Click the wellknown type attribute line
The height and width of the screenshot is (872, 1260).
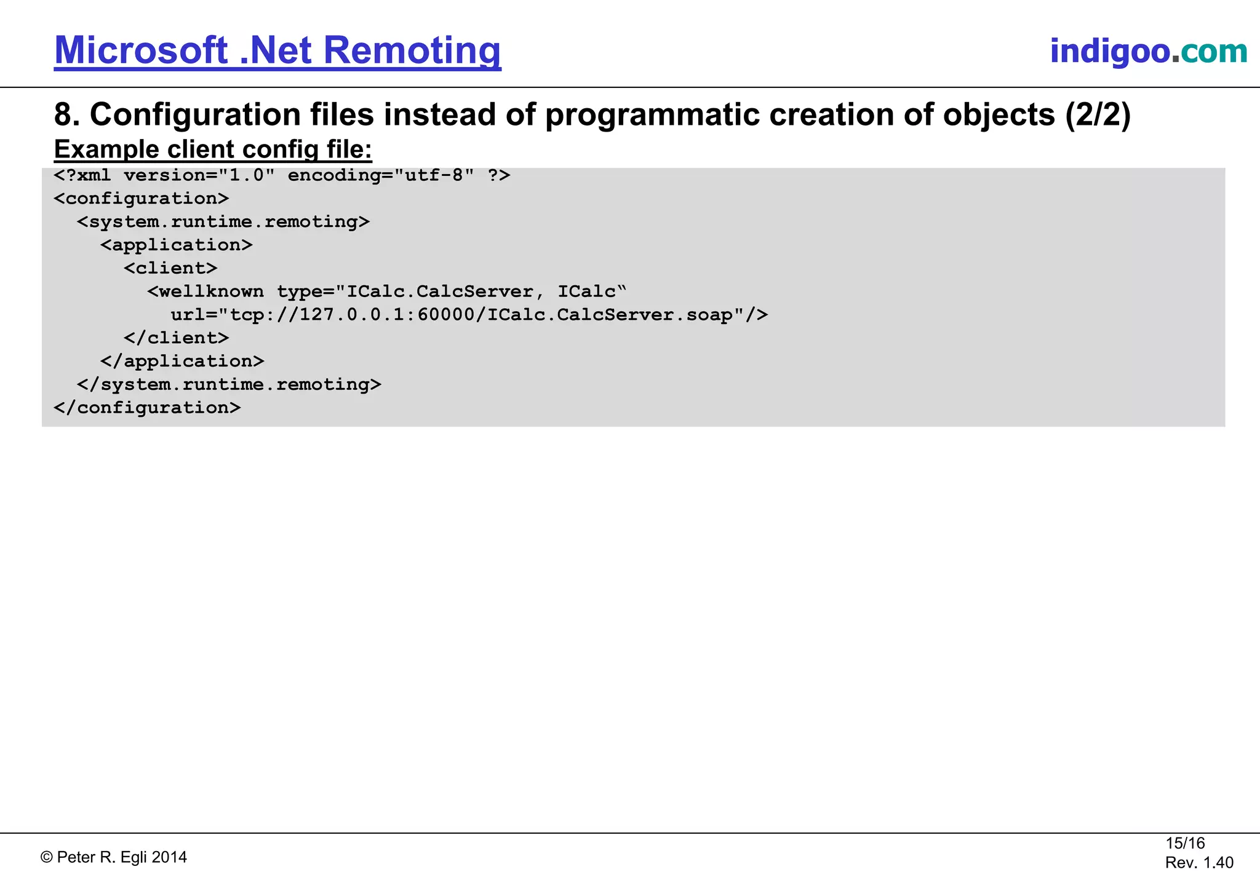point(386,292)
